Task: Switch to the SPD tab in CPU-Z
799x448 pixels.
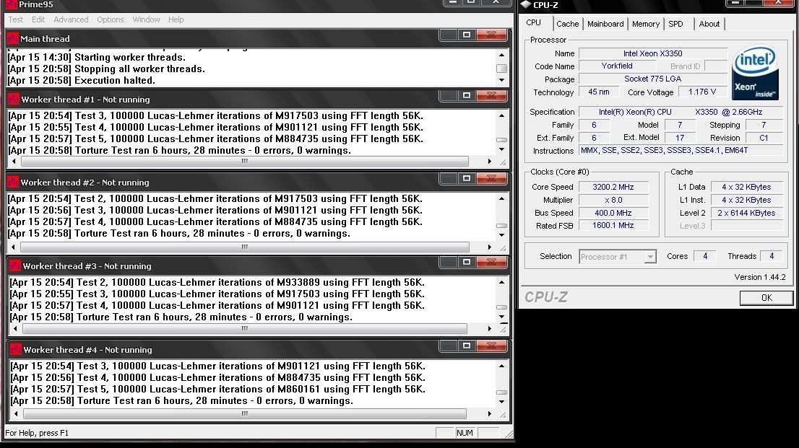Action: tap(675, 24)
